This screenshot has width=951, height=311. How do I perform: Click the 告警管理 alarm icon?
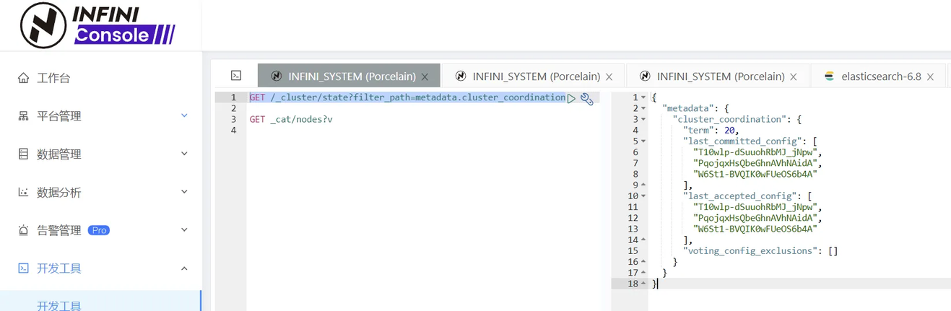click(x=24, y=231)
